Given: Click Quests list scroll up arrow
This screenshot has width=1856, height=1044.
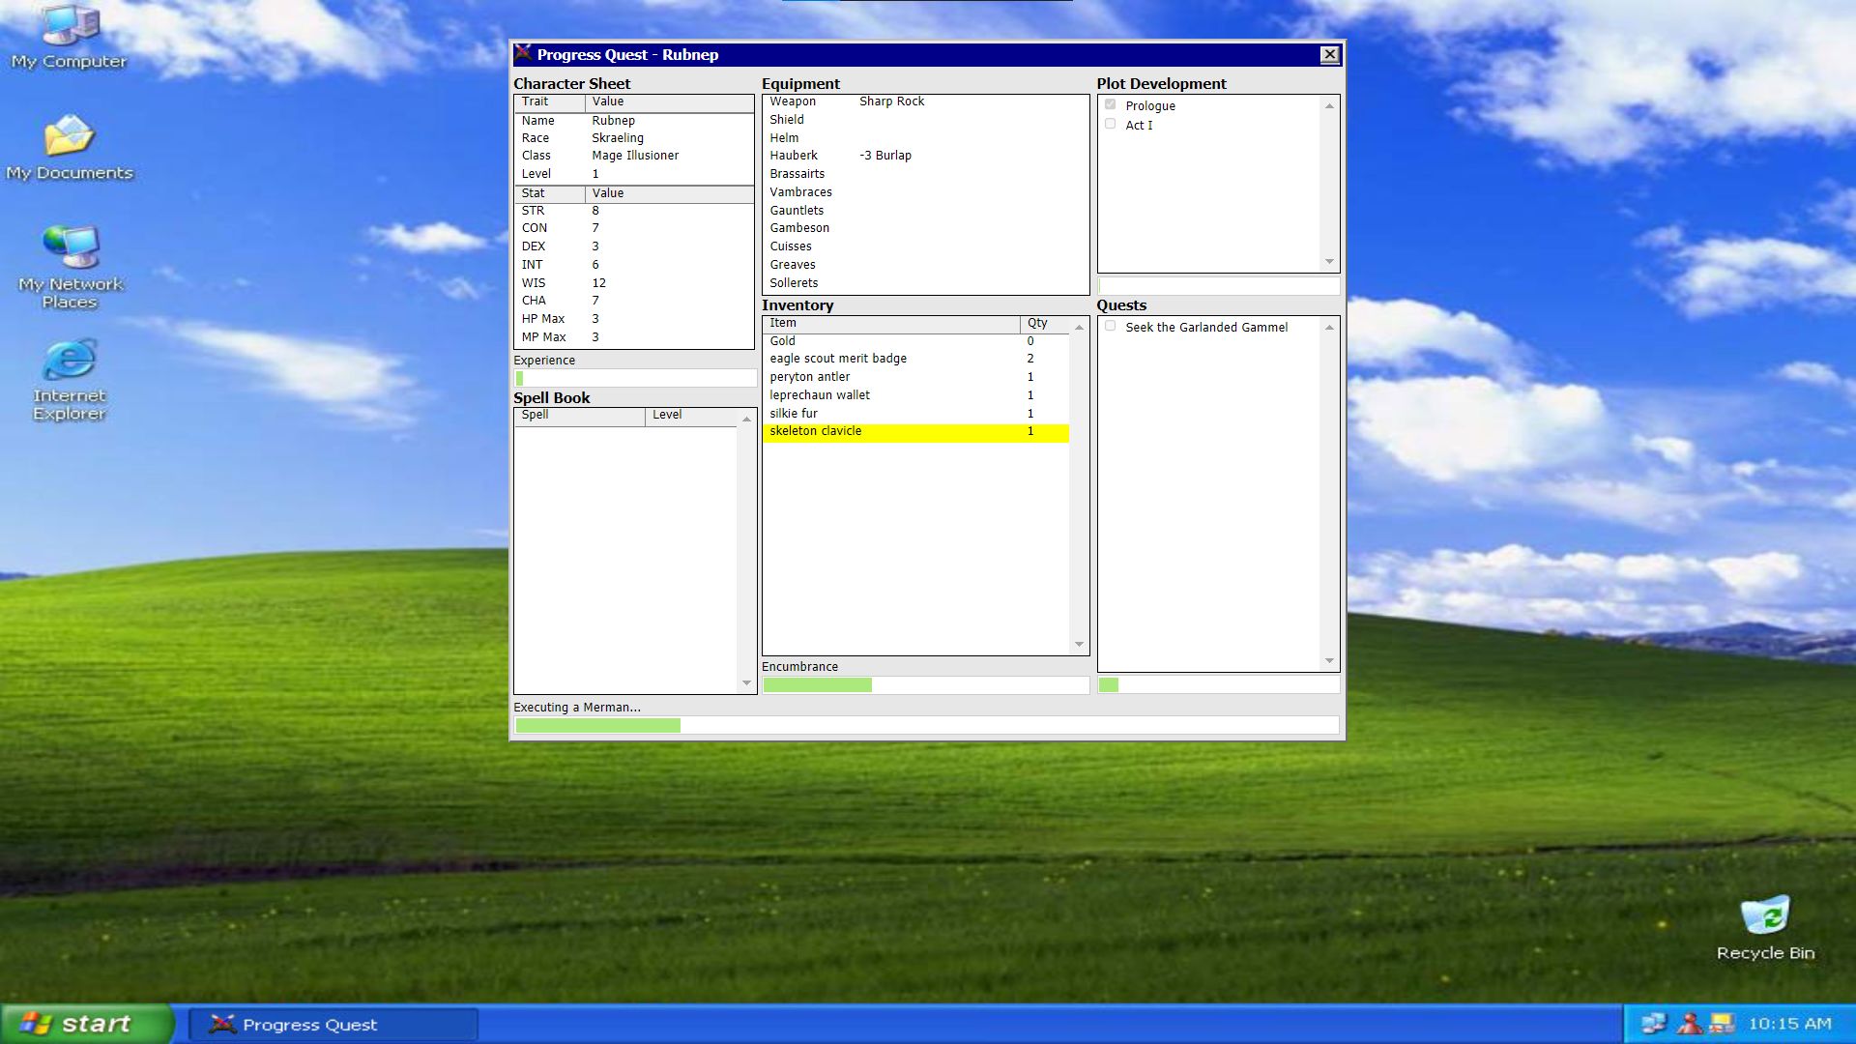Looking at the screenshot, I should click(1329, 327).
